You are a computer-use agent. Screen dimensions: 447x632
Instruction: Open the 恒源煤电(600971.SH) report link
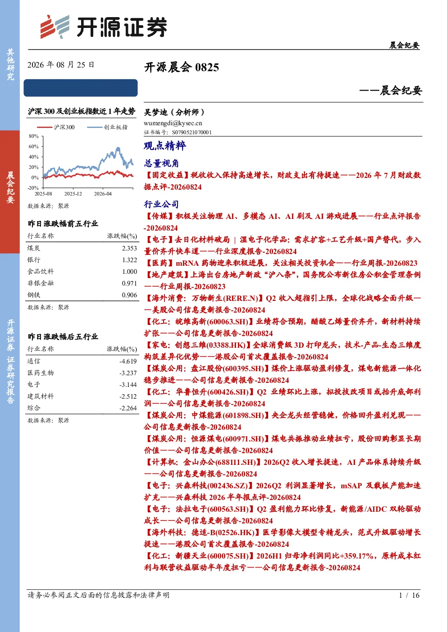pyautogui.click(x=283, y=445)
